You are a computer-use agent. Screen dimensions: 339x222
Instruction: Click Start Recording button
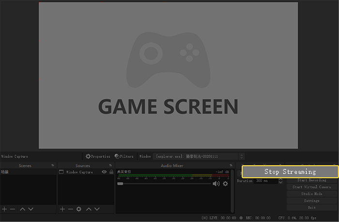(x=312, y=180)
